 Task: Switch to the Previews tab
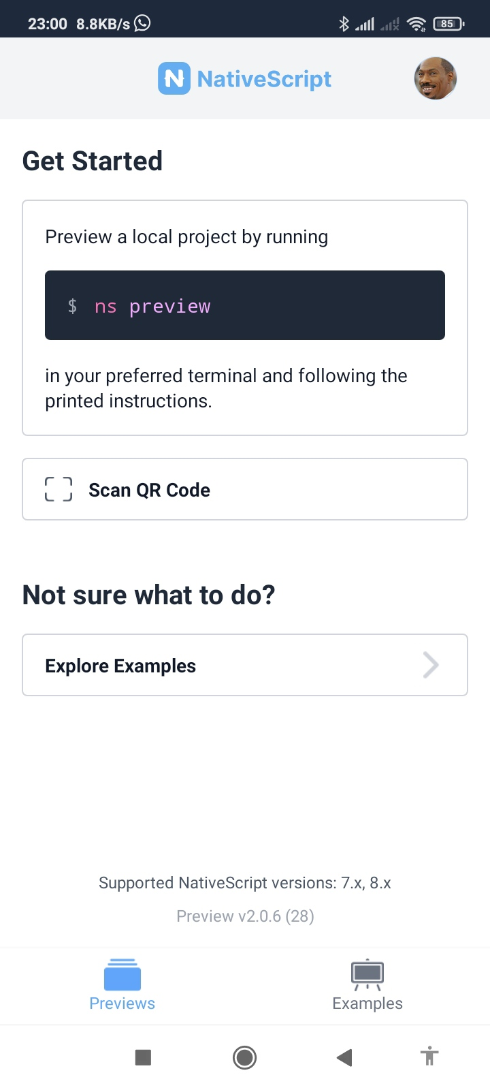click(x=122, y=1003)
